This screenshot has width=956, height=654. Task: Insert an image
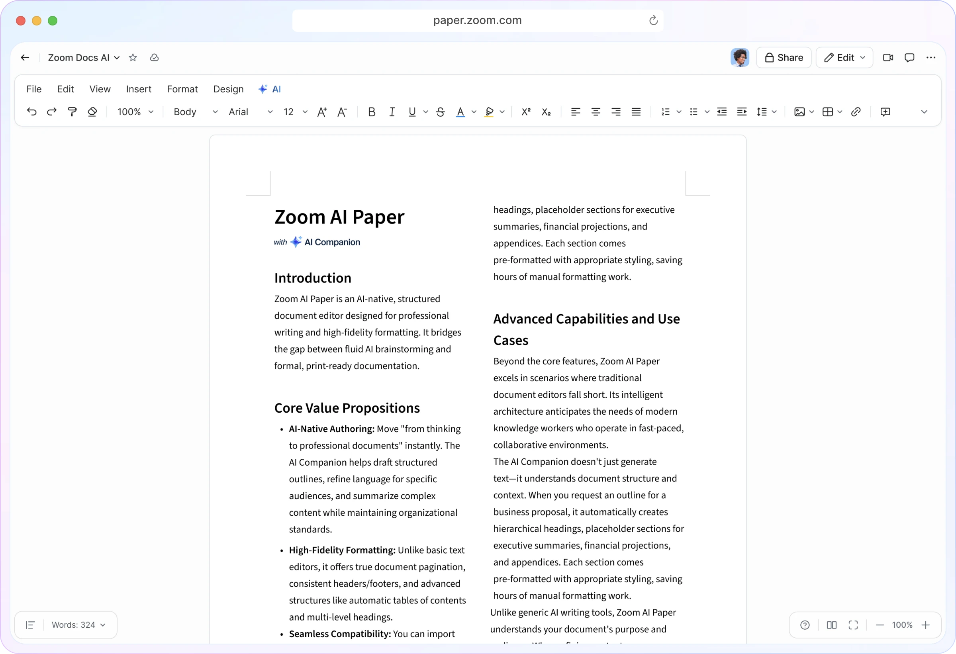pyautogui.click(x=800, y=112)
